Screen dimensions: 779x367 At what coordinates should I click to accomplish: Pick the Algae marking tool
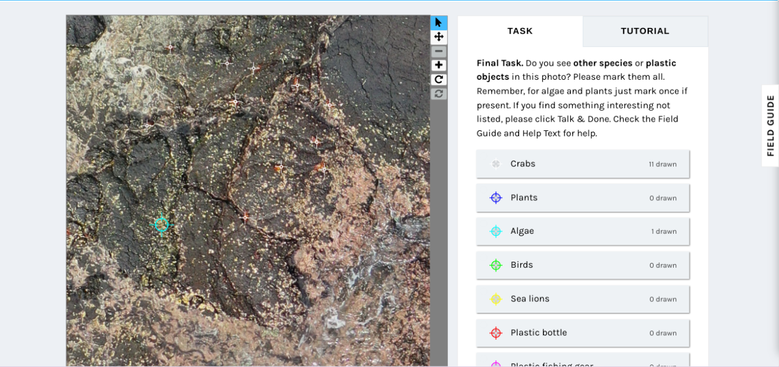click(x=583, y=231)
